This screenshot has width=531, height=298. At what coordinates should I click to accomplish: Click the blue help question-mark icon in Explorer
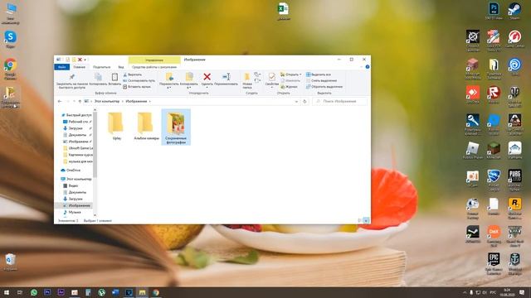[368, 67]
